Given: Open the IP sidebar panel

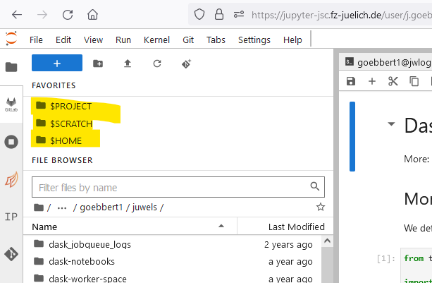Looking at the screenshot, I should click(11, 217).
